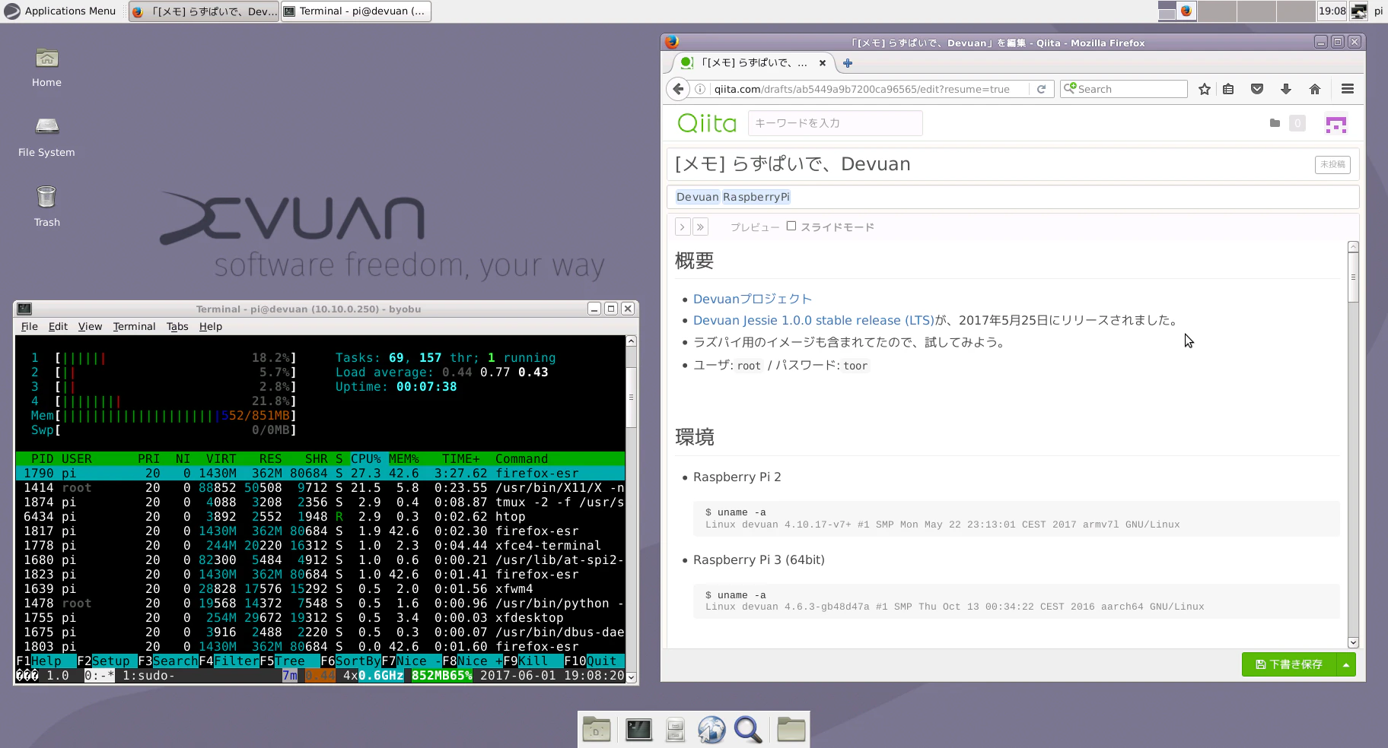
Task: Click the page reload icon in Firefox
Action: 1042,88
